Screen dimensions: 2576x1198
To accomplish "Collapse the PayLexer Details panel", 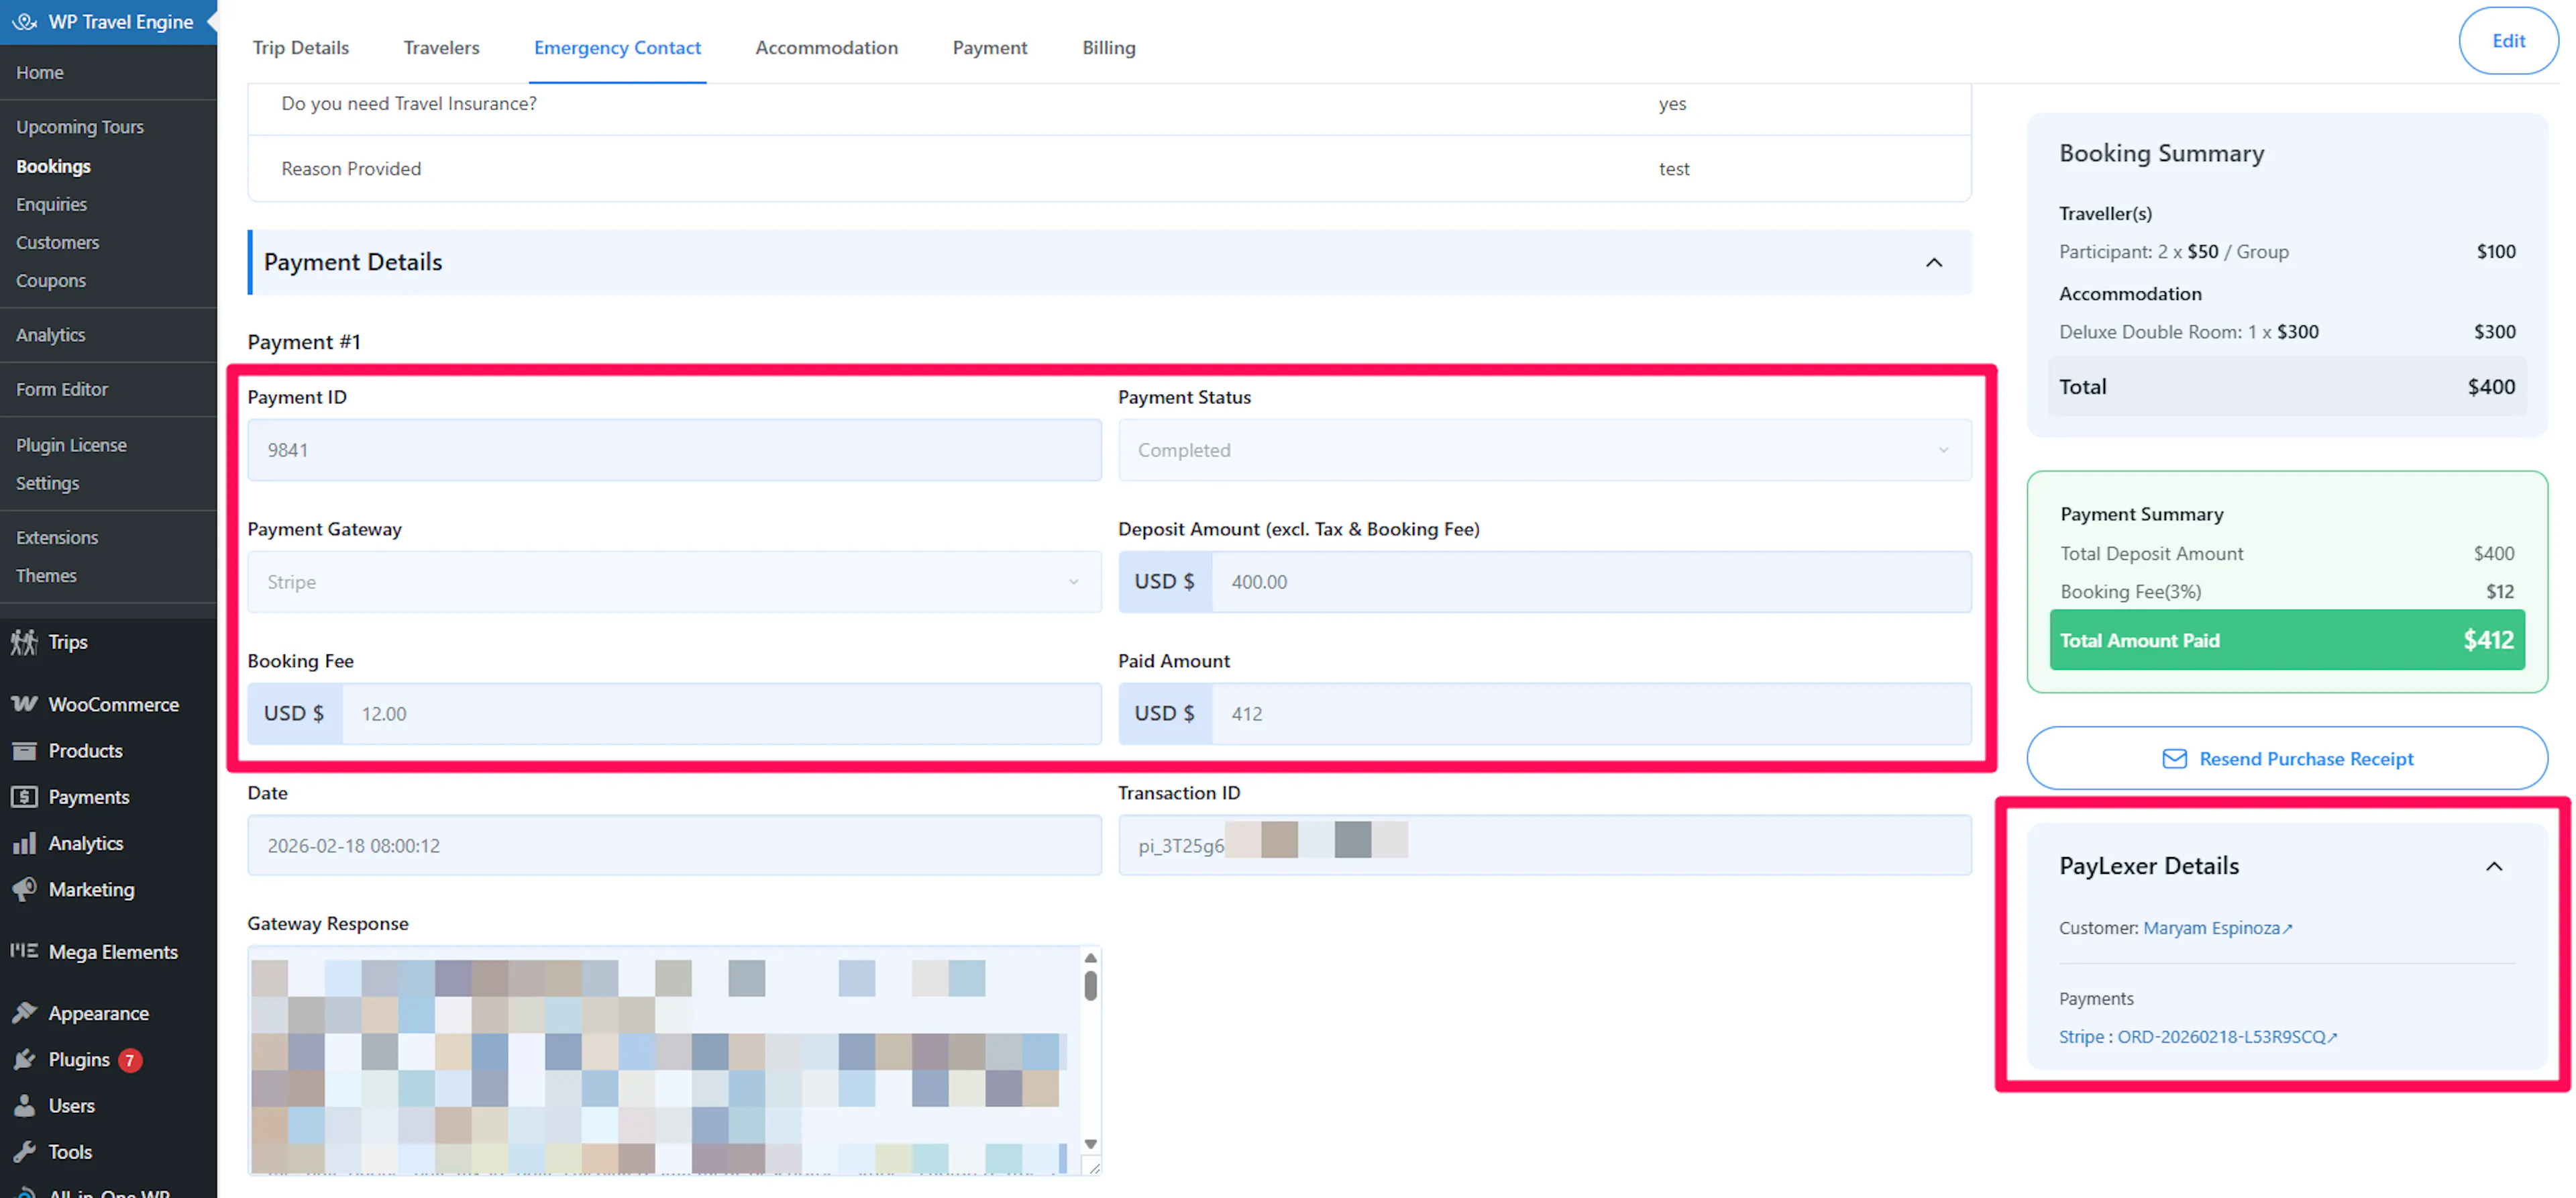I will (2493, 866).
